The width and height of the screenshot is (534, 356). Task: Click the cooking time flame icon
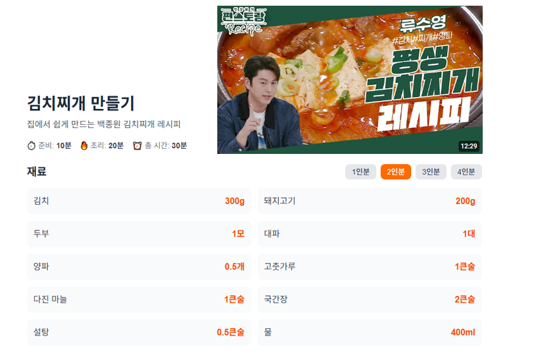click(x=84, y=146)
